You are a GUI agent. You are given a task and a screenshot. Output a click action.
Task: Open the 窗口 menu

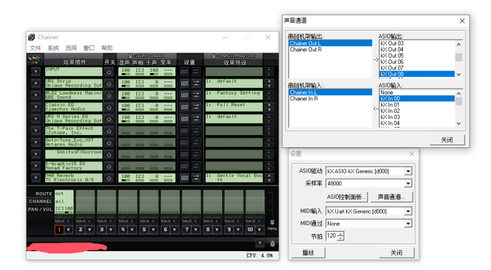tap(89, 48)
